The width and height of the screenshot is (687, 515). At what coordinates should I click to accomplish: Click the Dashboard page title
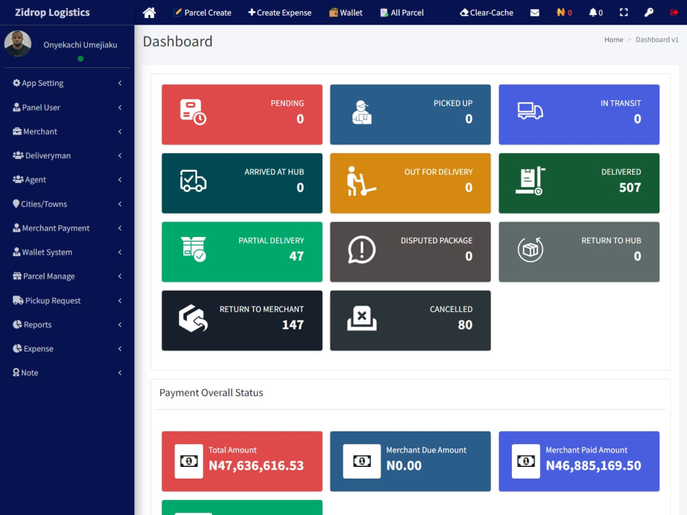pos(177,41)
